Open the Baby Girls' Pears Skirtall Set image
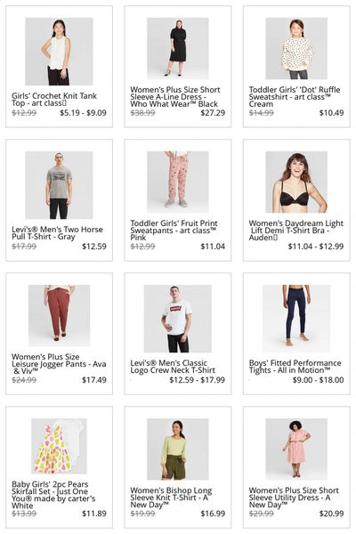Viewport: 356px width, 534px height. click(x=59, y=446)
